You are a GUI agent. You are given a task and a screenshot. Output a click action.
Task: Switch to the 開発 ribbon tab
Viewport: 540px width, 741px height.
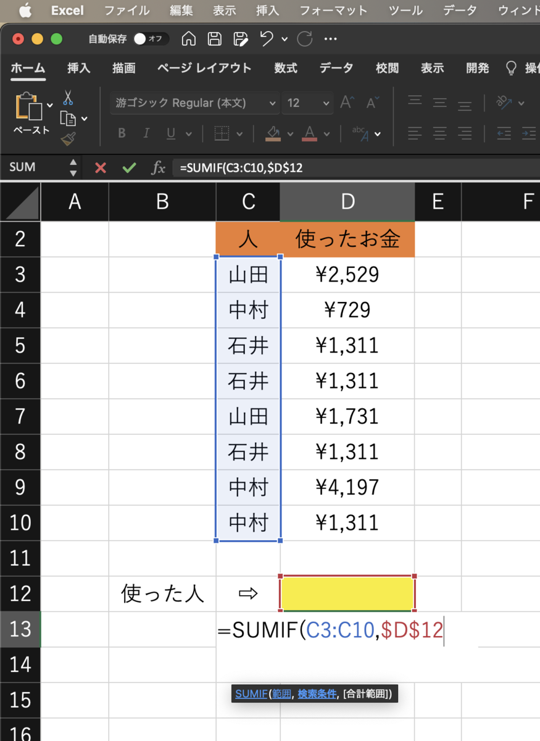478,68
